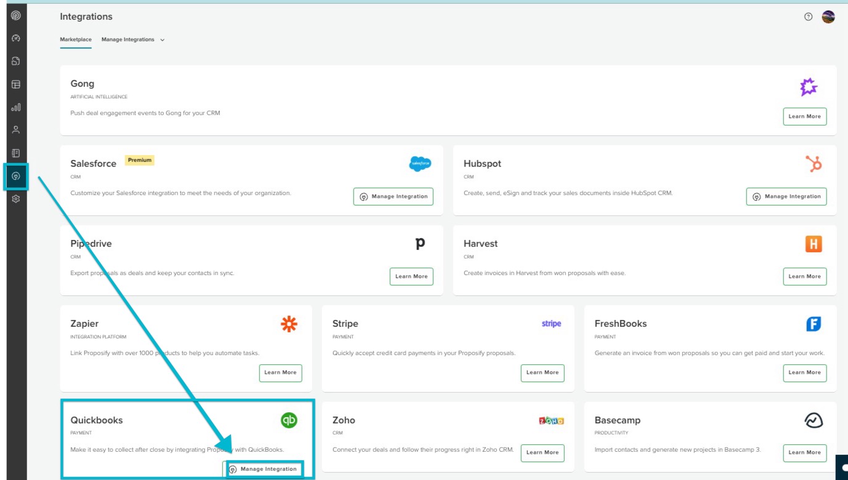
Task: Click the Pipedrive 'p' logo
Action: [x=420, y=243]
